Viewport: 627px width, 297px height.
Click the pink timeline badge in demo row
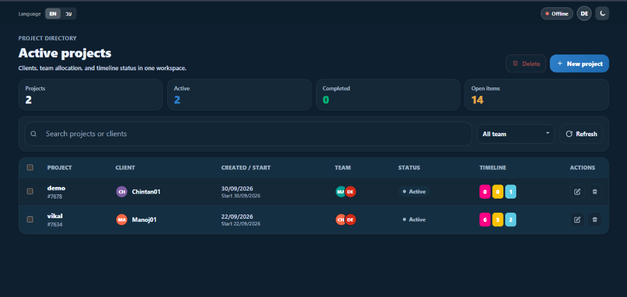[485, 192]
